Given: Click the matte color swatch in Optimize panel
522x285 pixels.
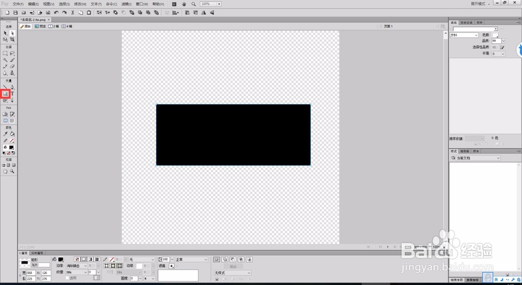Looking at the screenshot, I should [495, 35].
